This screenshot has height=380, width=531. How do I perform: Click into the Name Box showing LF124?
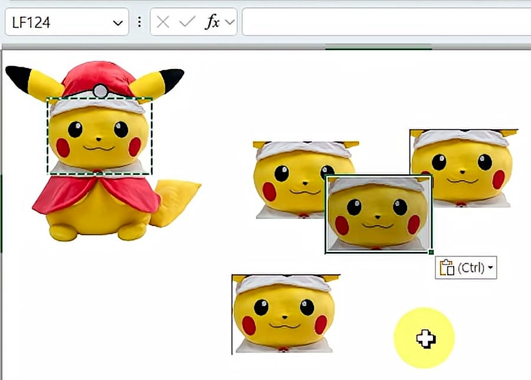point(67,22)
